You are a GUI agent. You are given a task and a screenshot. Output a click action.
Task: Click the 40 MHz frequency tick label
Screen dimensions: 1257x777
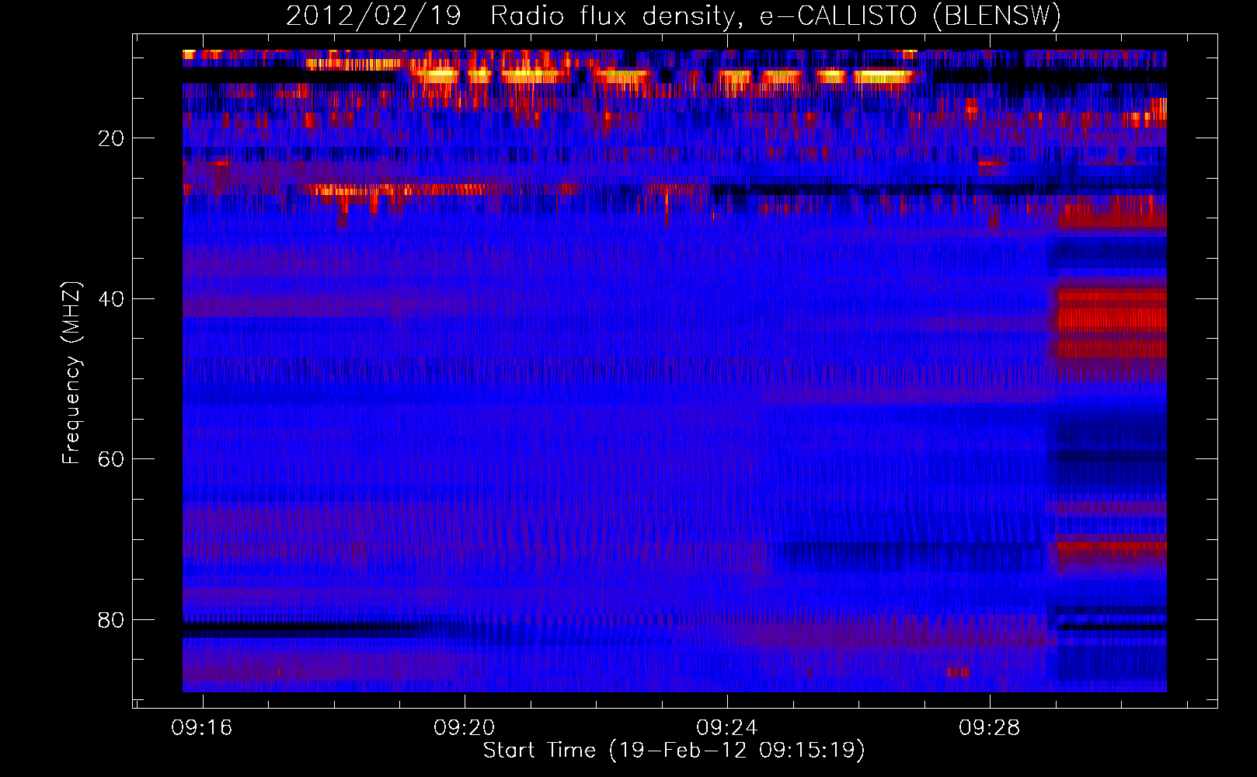tap(111, 299)
